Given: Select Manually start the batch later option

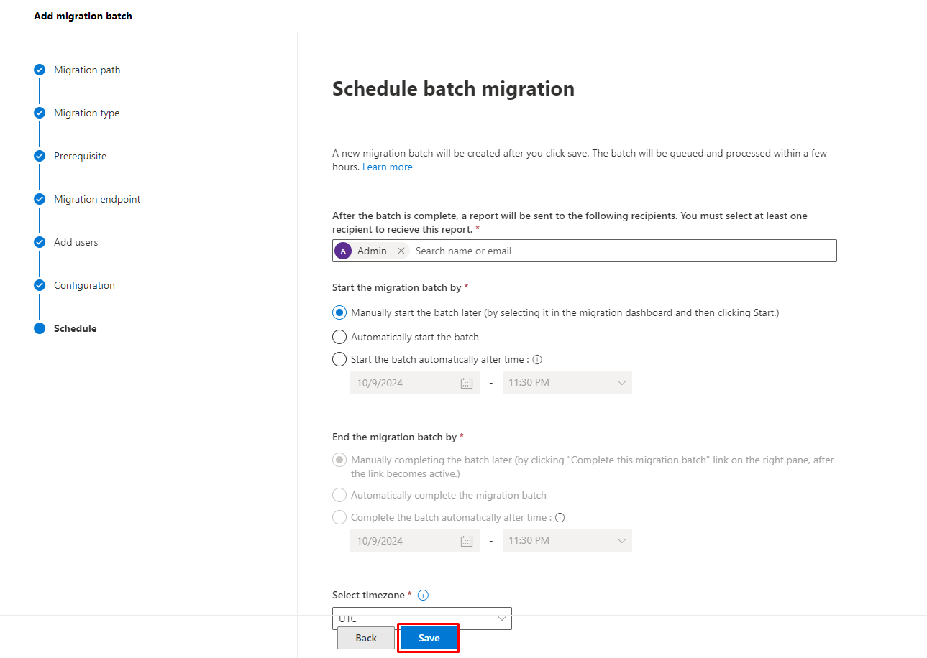Looking at the screenshot, I should coord(339,312).
